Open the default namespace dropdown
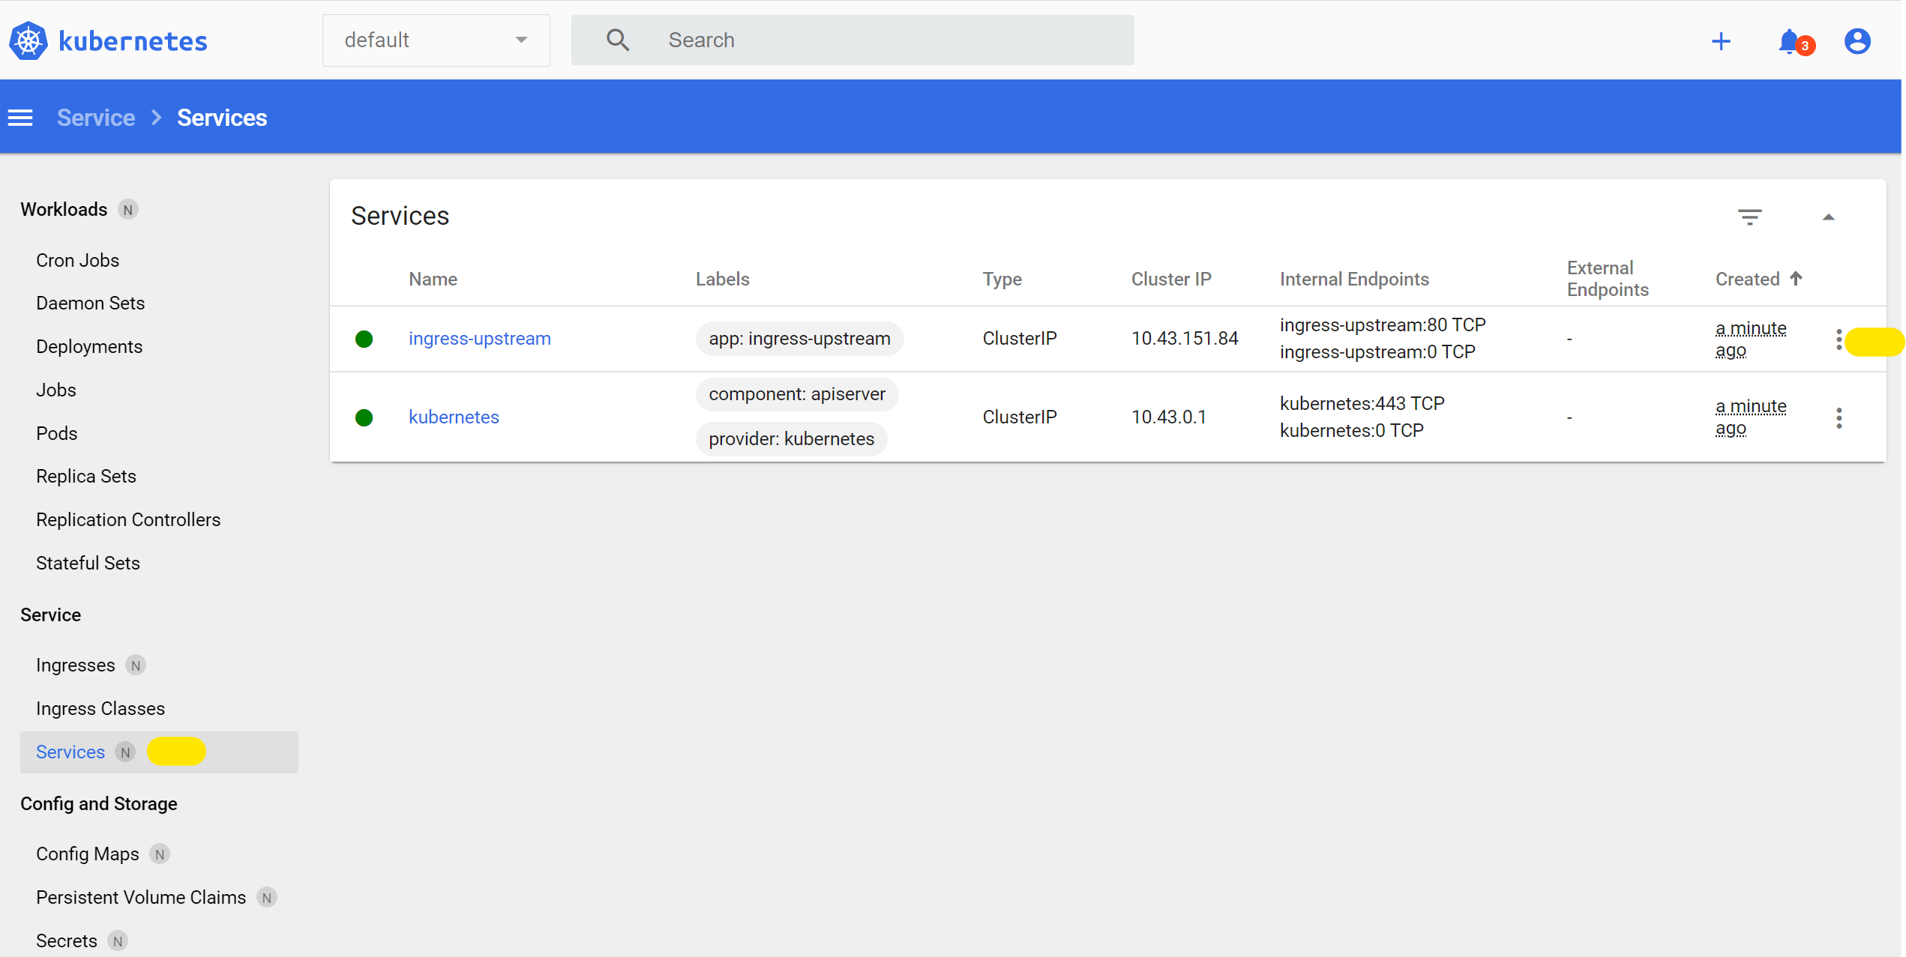This screenshot has height=957, width=1906. coord(436,40)
